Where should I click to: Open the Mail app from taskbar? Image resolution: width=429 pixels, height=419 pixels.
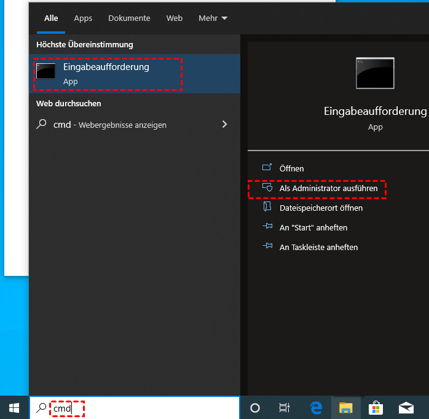pos(406,407)
